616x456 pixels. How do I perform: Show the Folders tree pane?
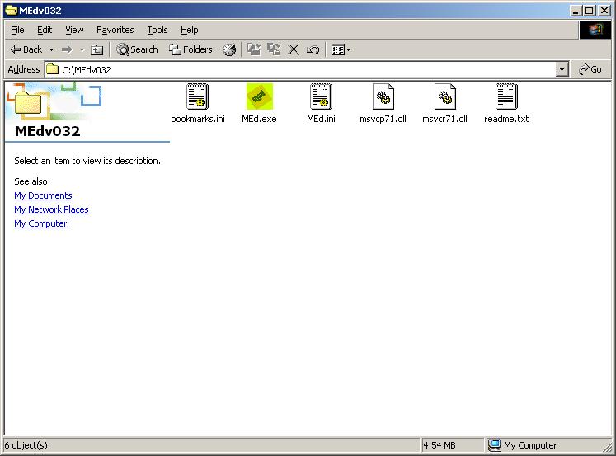pyautogui.click(x=190, y=49)
